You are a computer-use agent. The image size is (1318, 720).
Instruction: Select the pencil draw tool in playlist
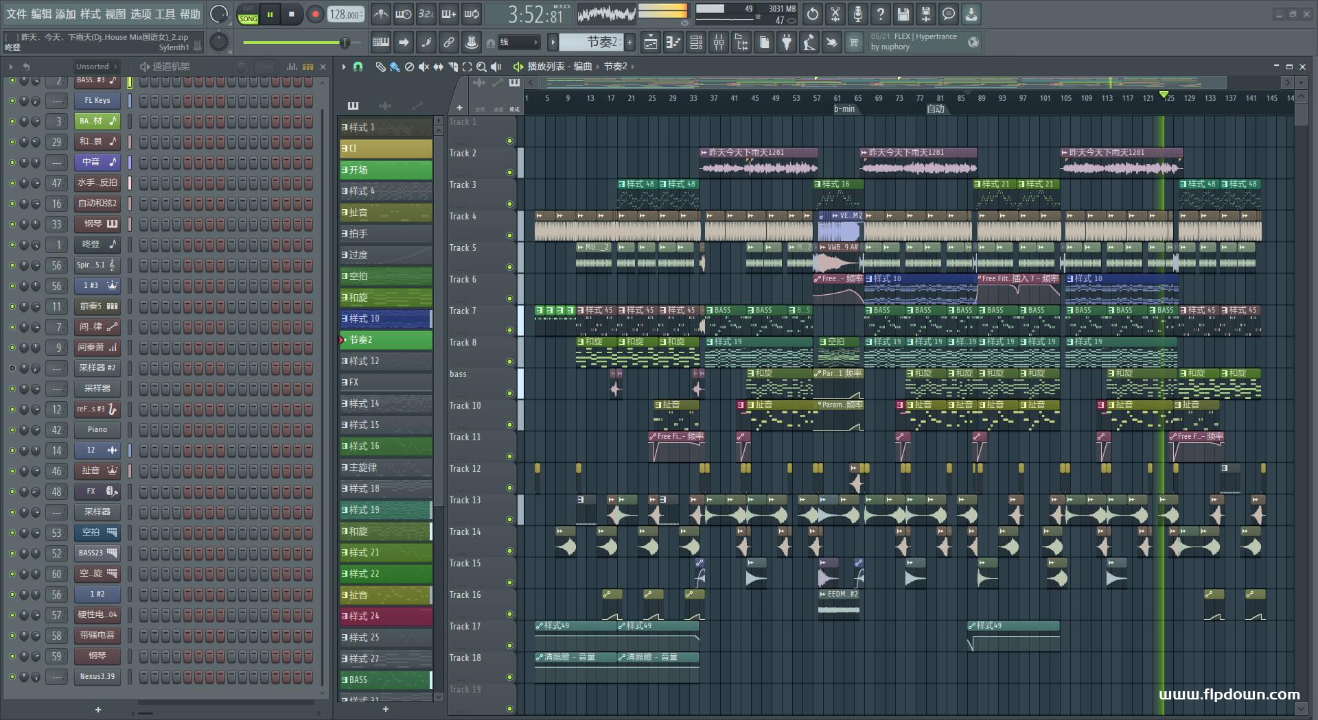[380, 67]
